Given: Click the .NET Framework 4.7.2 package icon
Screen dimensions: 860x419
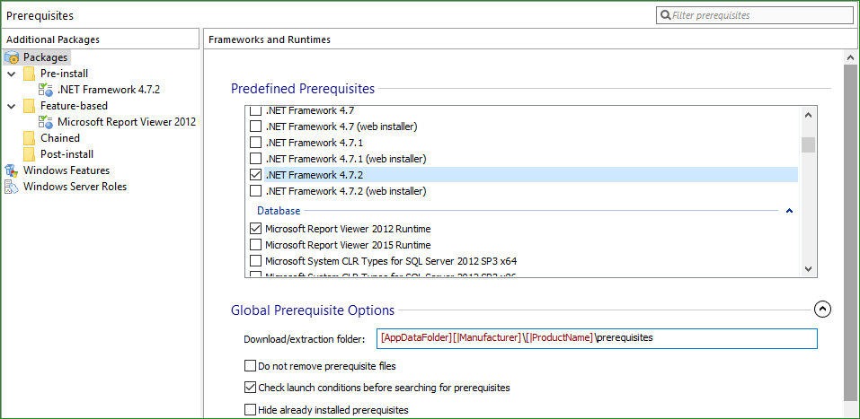Looking at the screenshot, I should click(x=46, y=90).
